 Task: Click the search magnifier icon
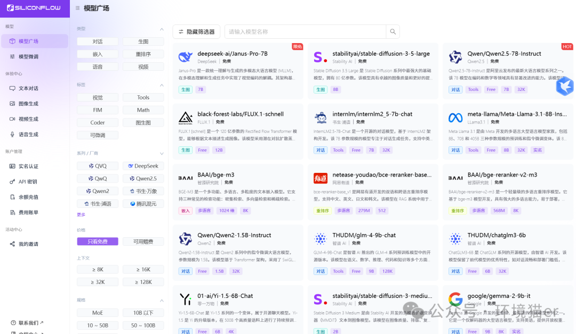393,32
